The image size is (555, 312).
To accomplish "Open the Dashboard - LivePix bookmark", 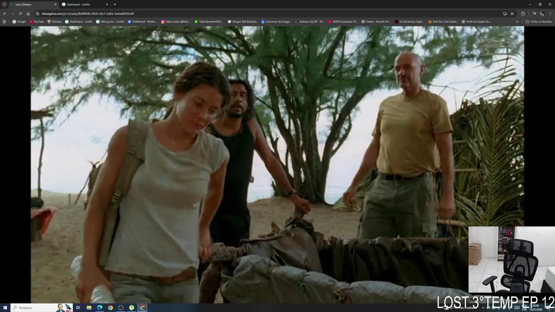I will [x=79, y=21].
